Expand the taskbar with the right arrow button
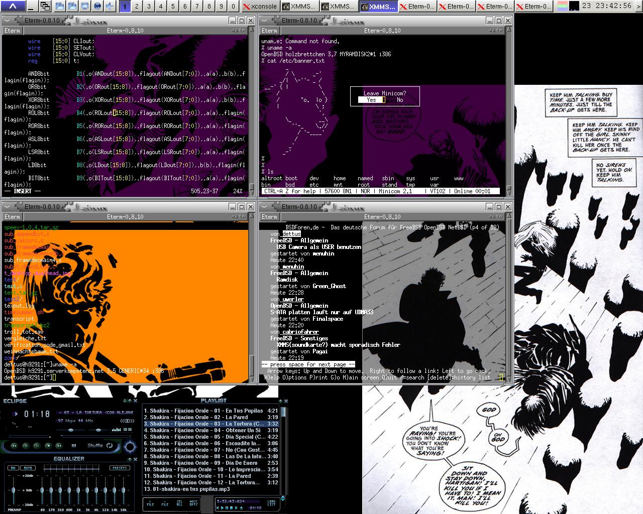Viewport: 643px width, 514px height. (x=638, y=7)
